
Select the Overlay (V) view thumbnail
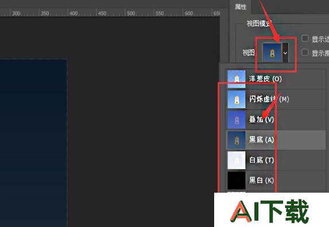tap(237, 120)
